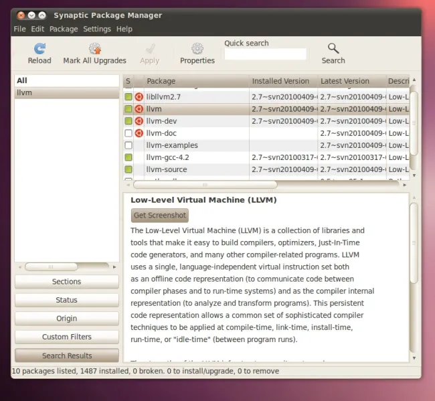Mark the llvm-doc checkbox
Screen dimensions: 435x401
128,133
